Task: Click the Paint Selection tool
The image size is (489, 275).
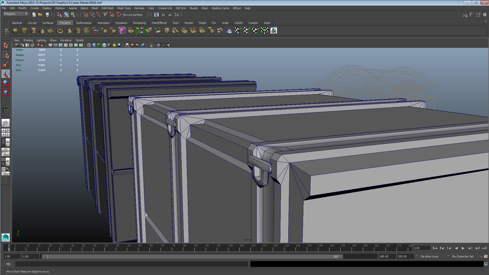Action: pos(6,64)
